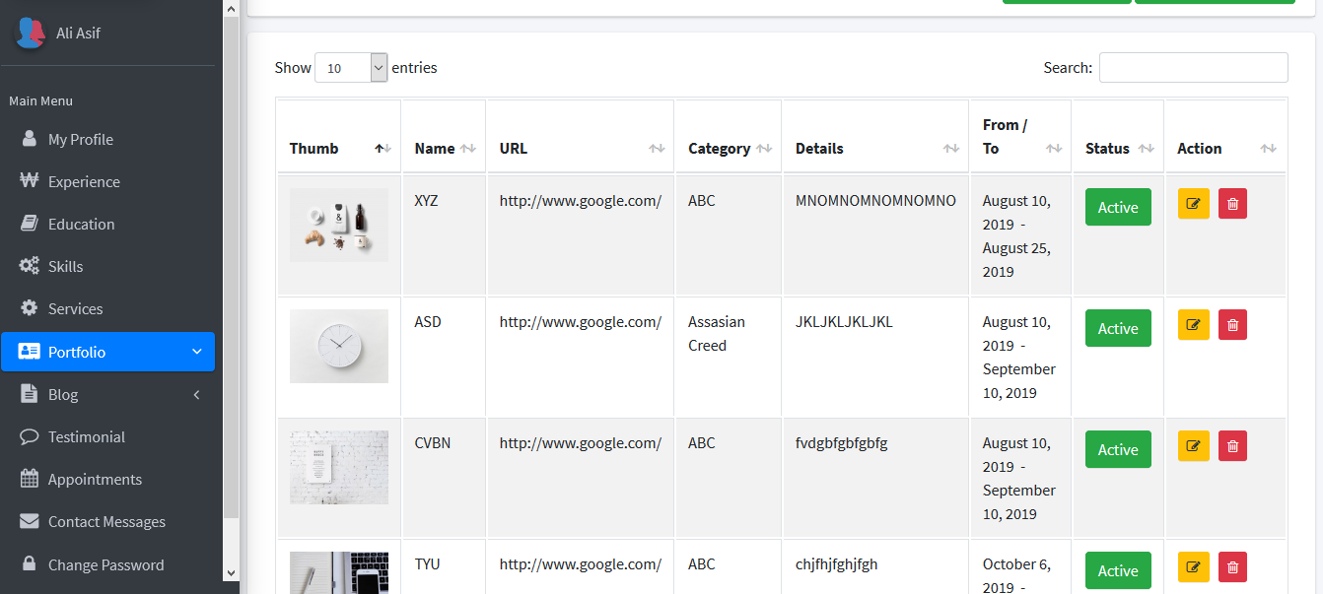Collapse the Portfolio menu chevron
Image resolution: width=1323 pixels, height=594 pixels.
pyautogui.click(x=196, y=352)
